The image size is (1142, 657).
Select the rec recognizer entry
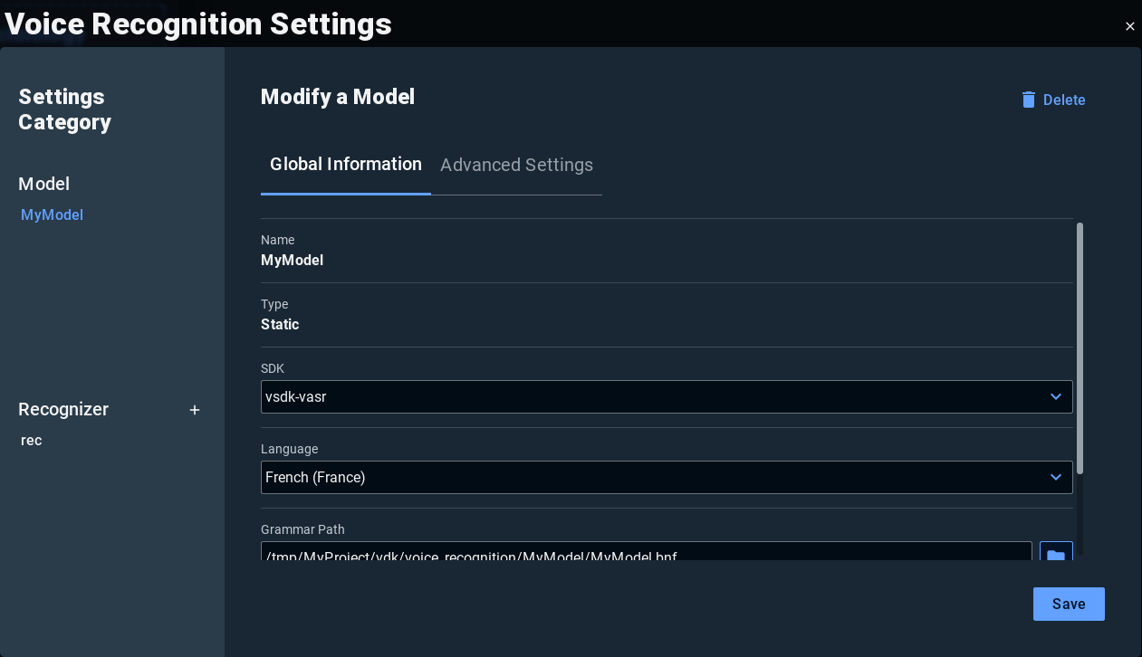(x=32, y=441)
